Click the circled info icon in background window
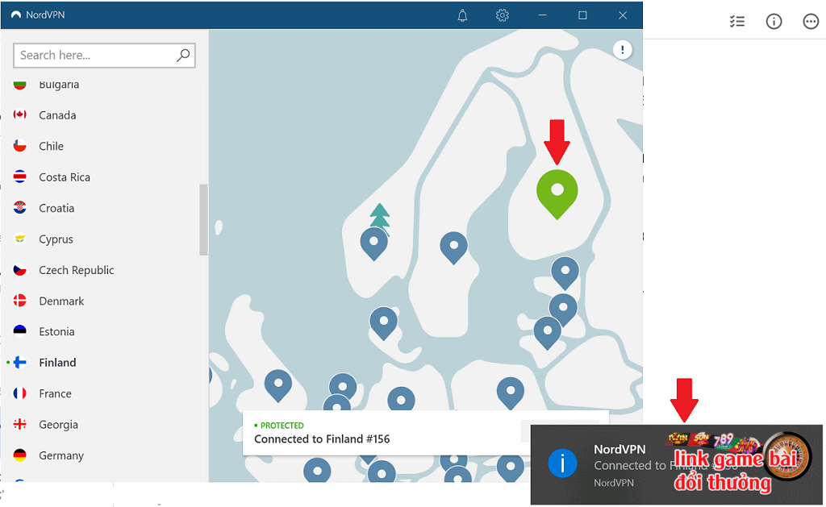 [x=774, y=22]
